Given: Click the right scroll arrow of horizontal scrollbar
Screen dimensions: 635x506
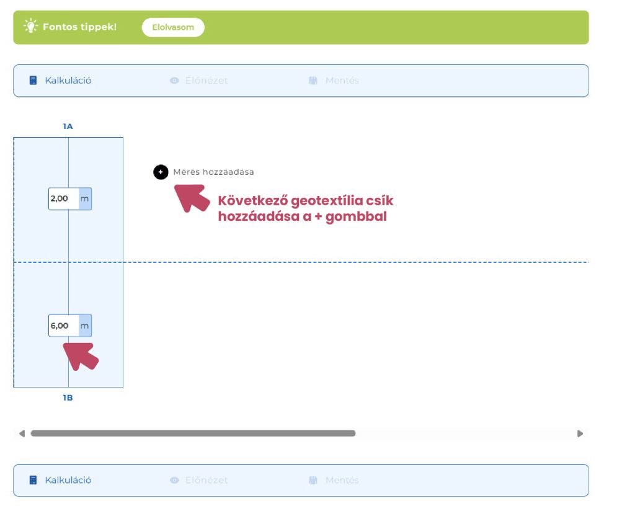Looking at the screenshot, I should (580, 433).
